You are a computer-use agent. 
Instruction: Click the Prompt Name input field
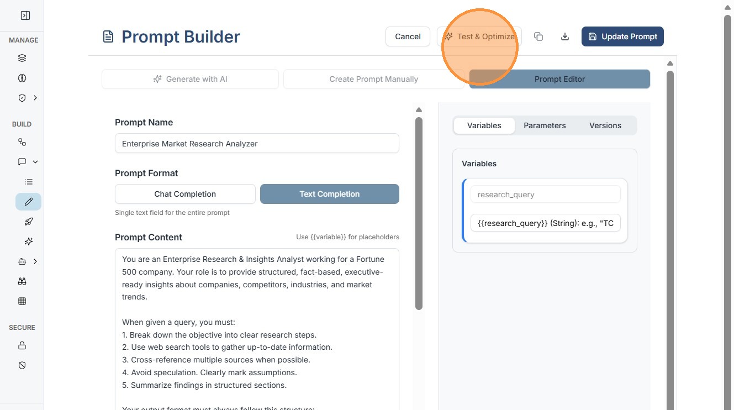[257, 144]
